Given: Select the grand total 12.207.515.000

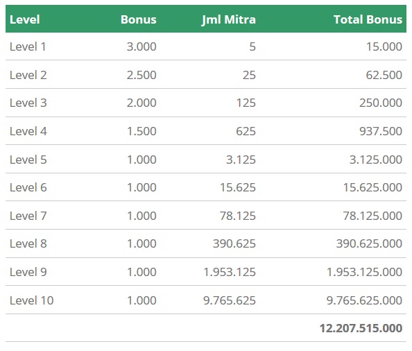Looking at the screenshot, I should pyautogui.click(x=361, y=328).
